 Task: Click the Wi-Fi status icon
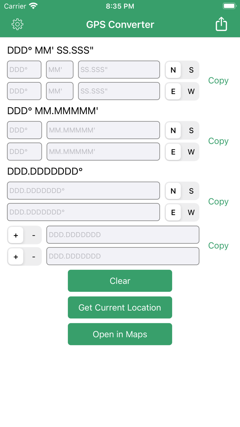(33, 5)
